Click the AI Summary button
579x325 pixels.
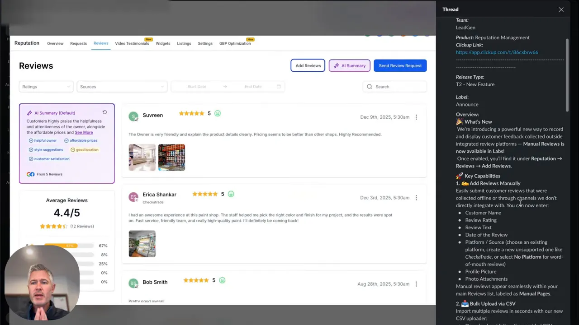click(350, 66)
